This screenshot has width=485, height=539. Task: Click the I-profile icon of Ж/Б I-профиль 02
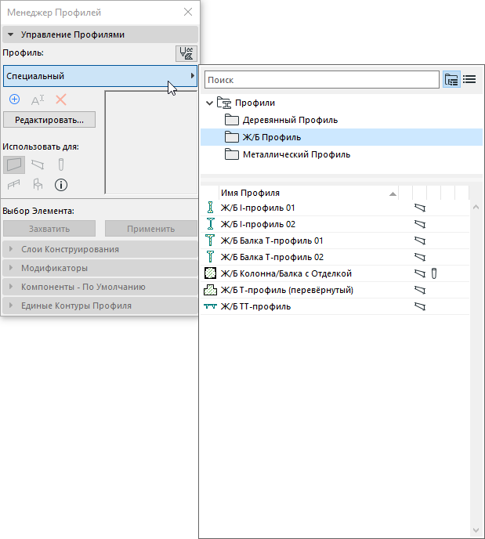(x=210, y=224)
